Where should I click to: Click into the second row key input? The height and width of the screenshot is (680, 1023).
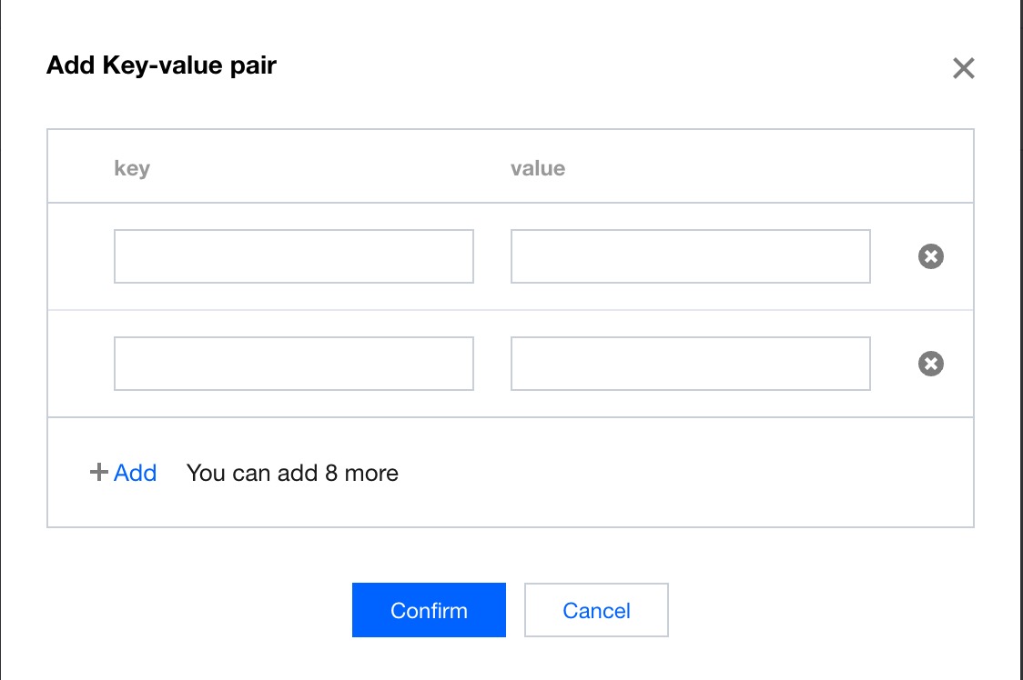point(293,364)
